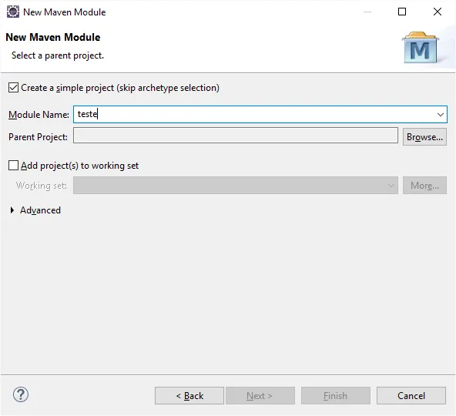Focus the Module Name text field
This screenshot has width=456, height=416.
tap(254, 114)
